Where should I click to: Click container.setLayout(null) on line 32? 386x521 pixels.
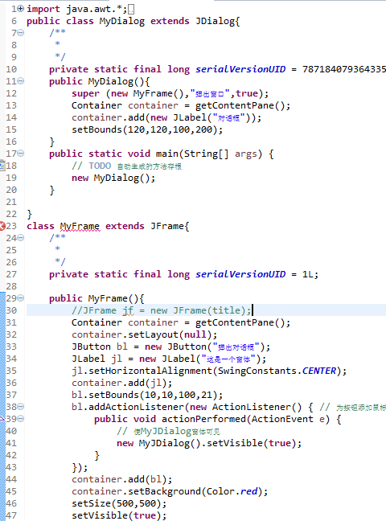(x=144, y=334)
